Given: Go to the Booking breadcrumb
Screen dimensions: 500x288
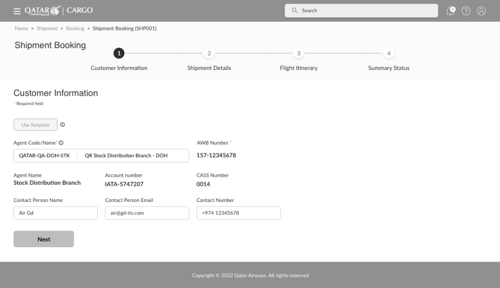Looking at the screenshot, I should click(75, 29).
